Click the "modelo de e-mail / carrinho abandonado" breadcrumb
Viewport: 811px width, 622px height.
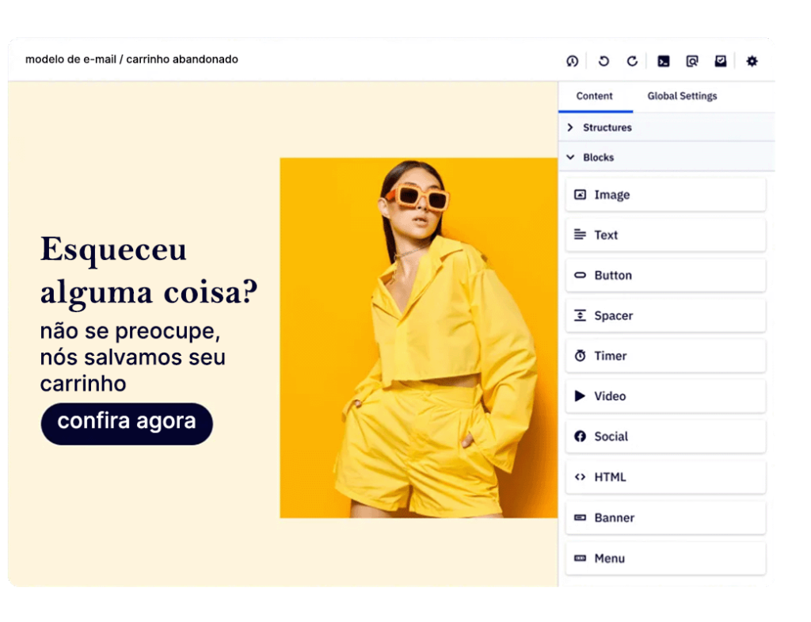coord(132,59)
